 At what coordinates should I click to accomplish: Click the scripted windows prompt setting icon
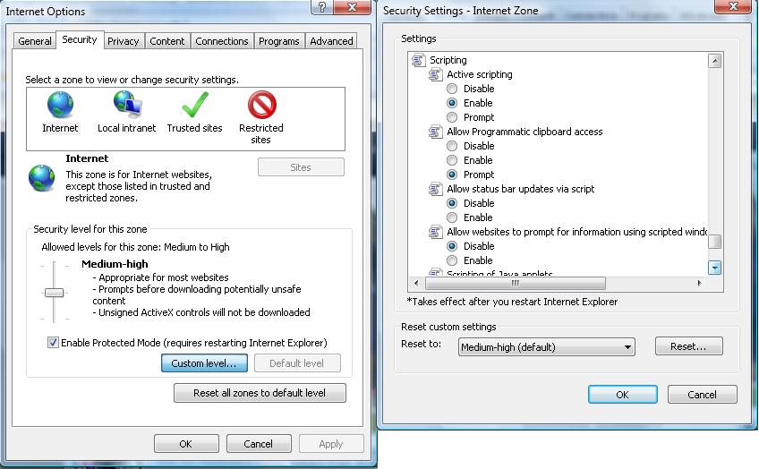[435, 232]
